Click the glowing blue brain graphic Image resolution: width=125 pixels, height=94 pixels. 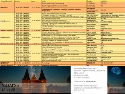[116, 71]
